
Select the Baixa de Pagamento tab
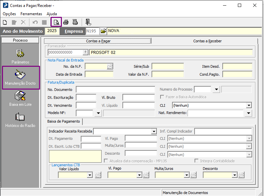click(64, 122)
